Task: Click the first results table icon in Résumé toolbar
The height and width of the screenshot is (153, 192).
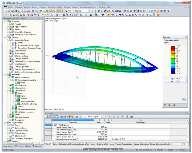Action: point(47,117)
